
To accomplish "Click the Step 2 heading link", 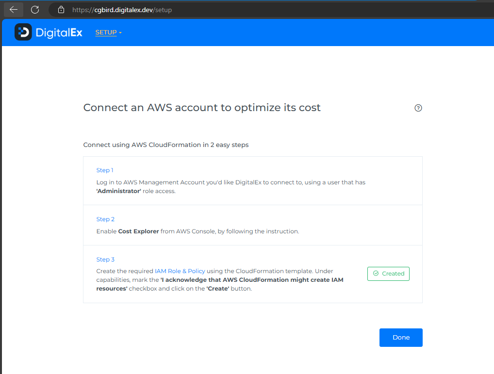I will (105, 219).
